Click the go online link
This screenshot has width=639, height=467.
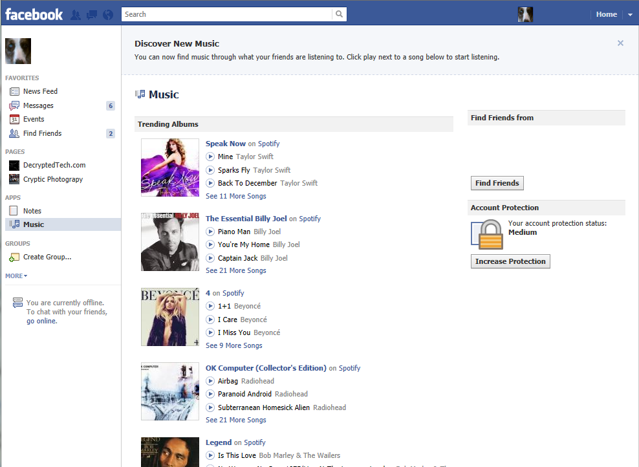41,321
